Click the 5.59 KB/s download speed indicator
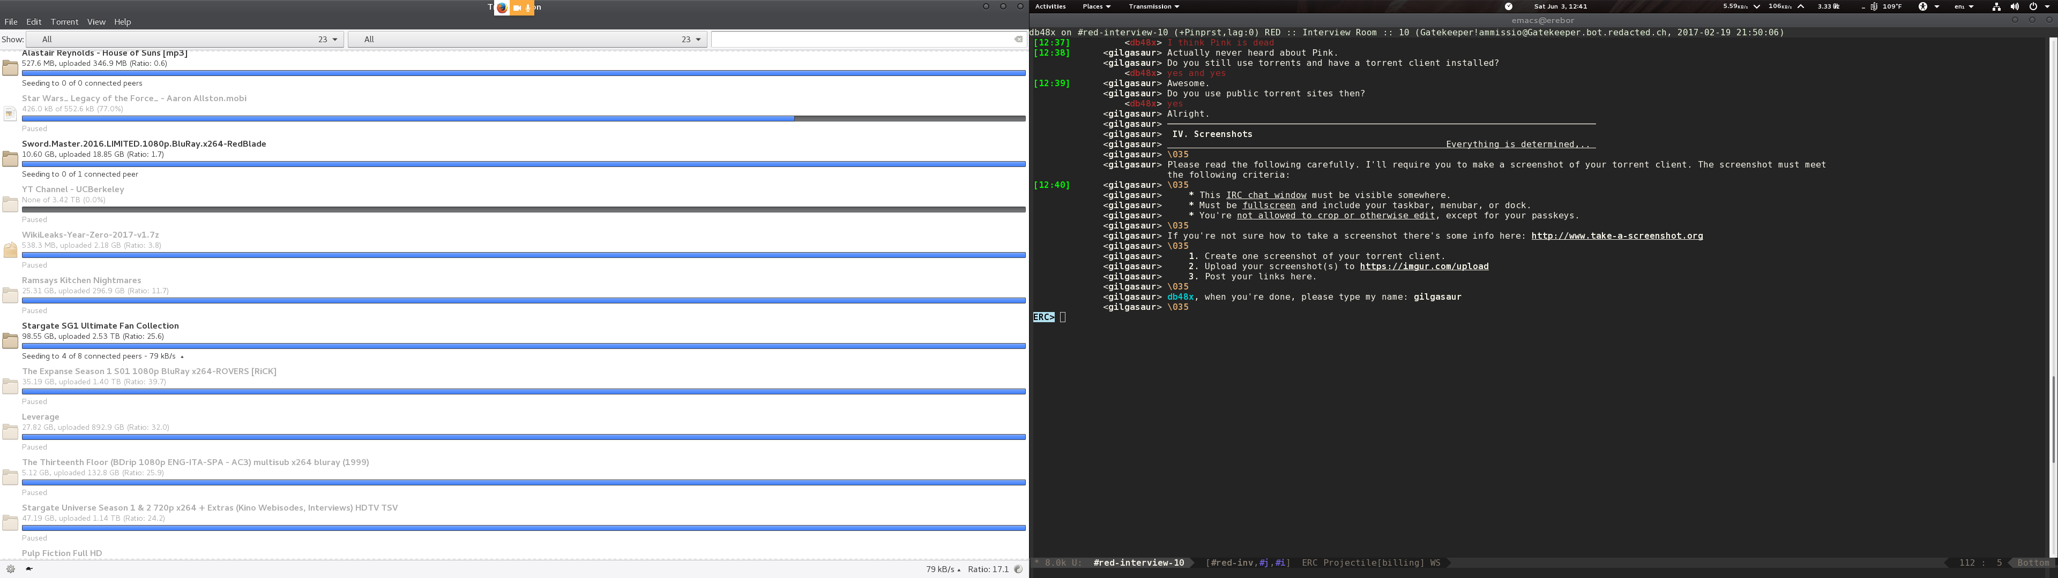Image resolution: width=2058 pixels, height=578 pixels. click(1741, 6)
